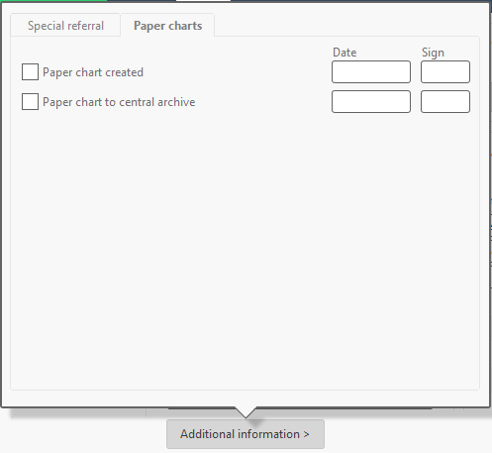The width and height of the screenshot is (492, 453).
Task: Focus the Date field for central archive row
Action: tap(371, 101)
